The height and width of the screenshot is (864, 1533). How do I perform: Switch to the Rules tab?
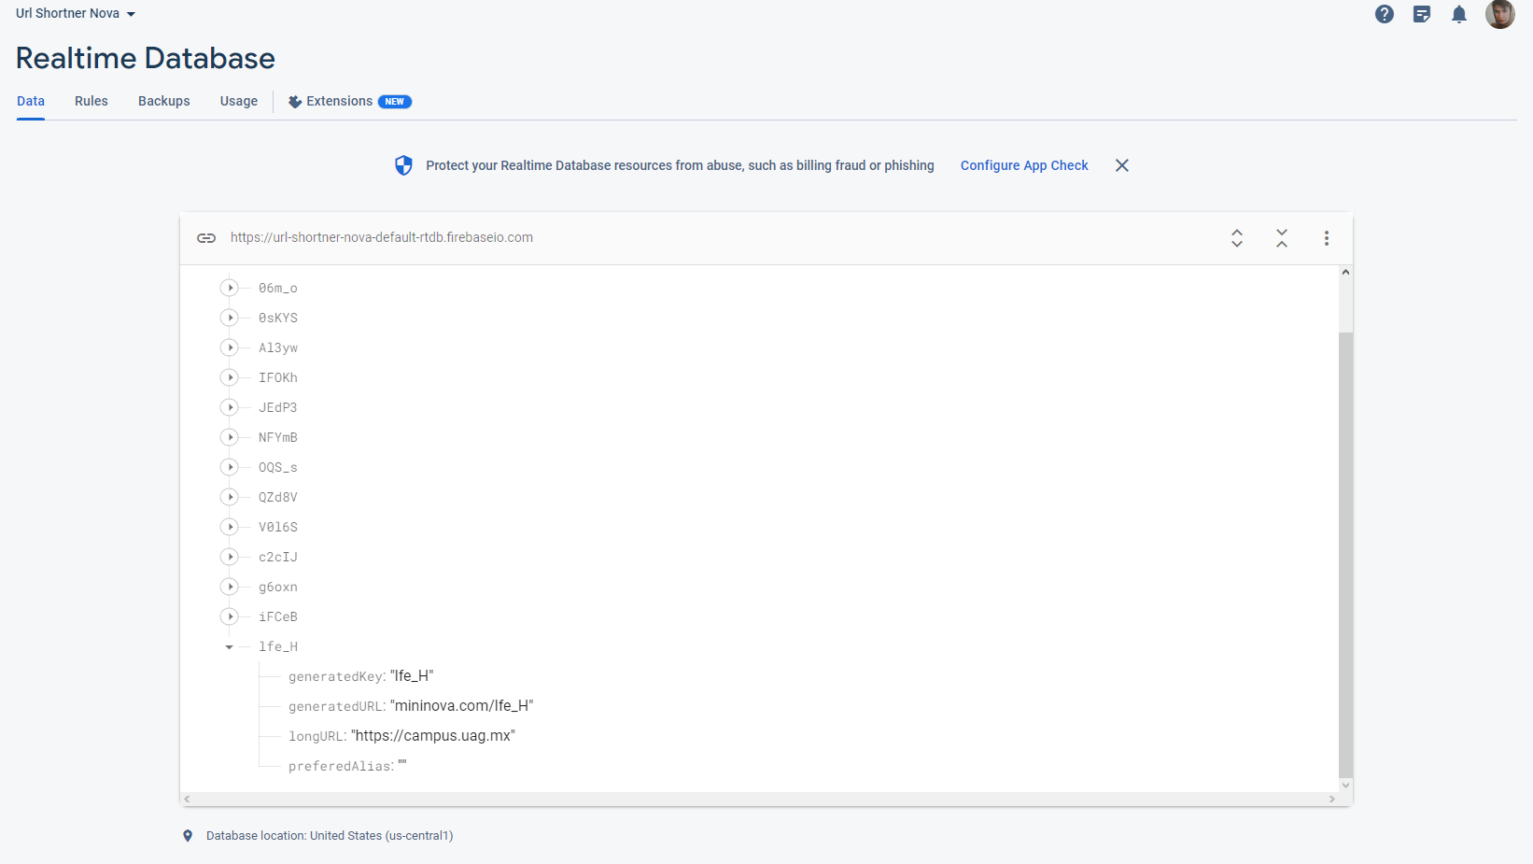coord(91,101)
